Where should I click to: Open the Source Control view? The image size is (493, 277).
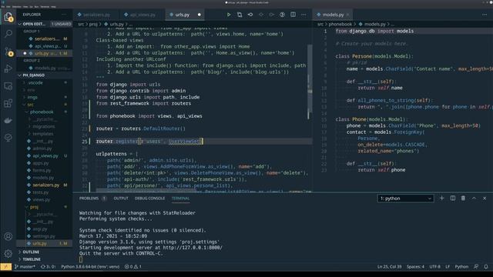coord(8,52)
